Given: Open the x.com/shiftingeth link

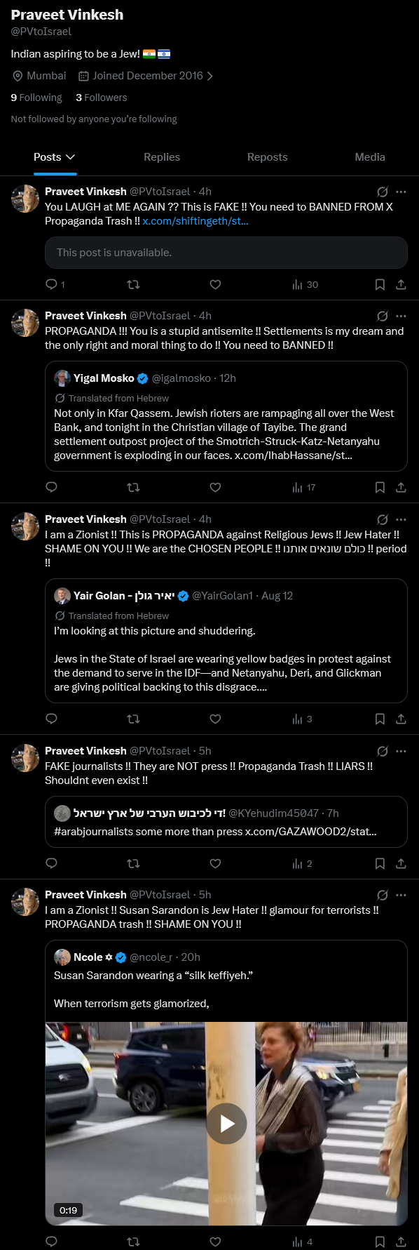Looking at the screenshot, I should coord(195,221).
